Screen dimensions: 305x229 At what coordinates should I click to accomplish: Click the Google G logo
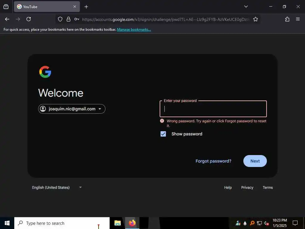coord(45,72)
